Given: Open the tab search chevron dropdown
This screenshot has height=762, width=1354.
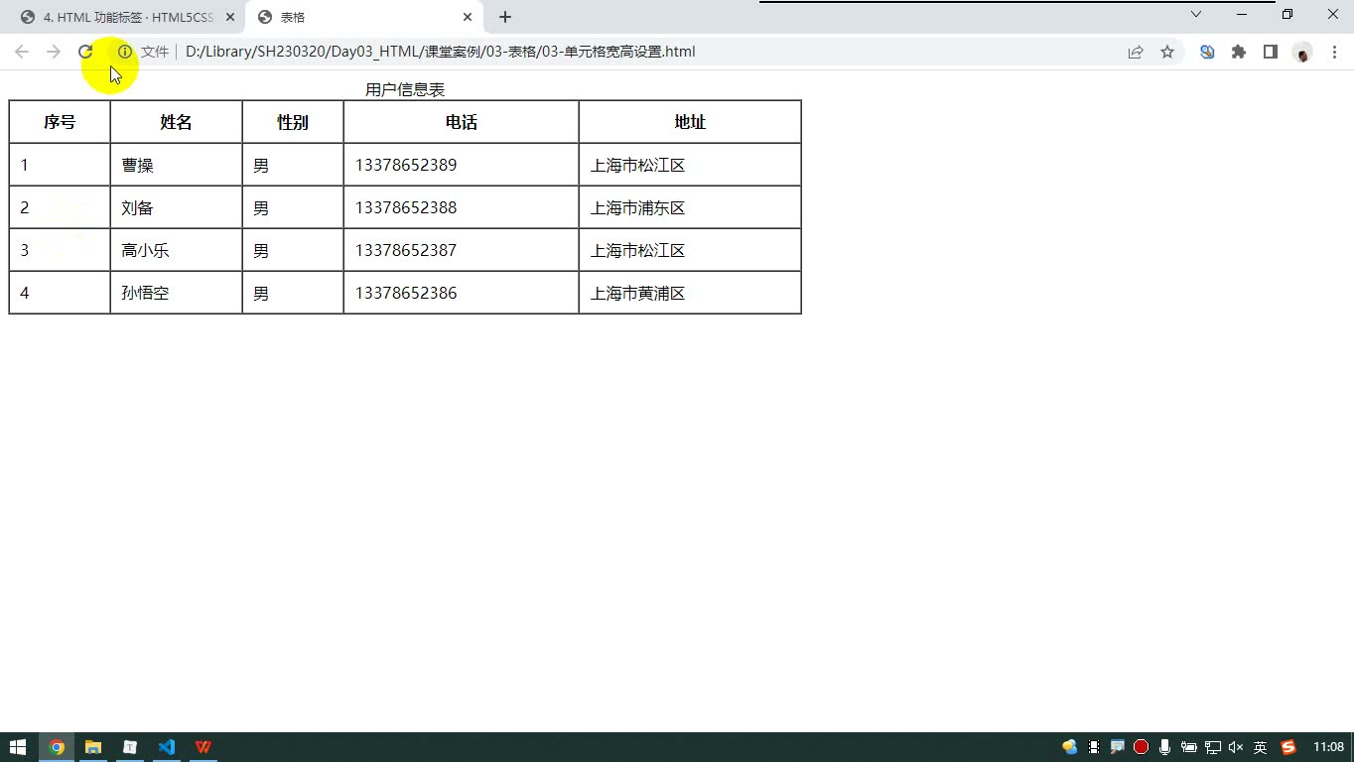Looking at the screenshot, I should 1196,14.
